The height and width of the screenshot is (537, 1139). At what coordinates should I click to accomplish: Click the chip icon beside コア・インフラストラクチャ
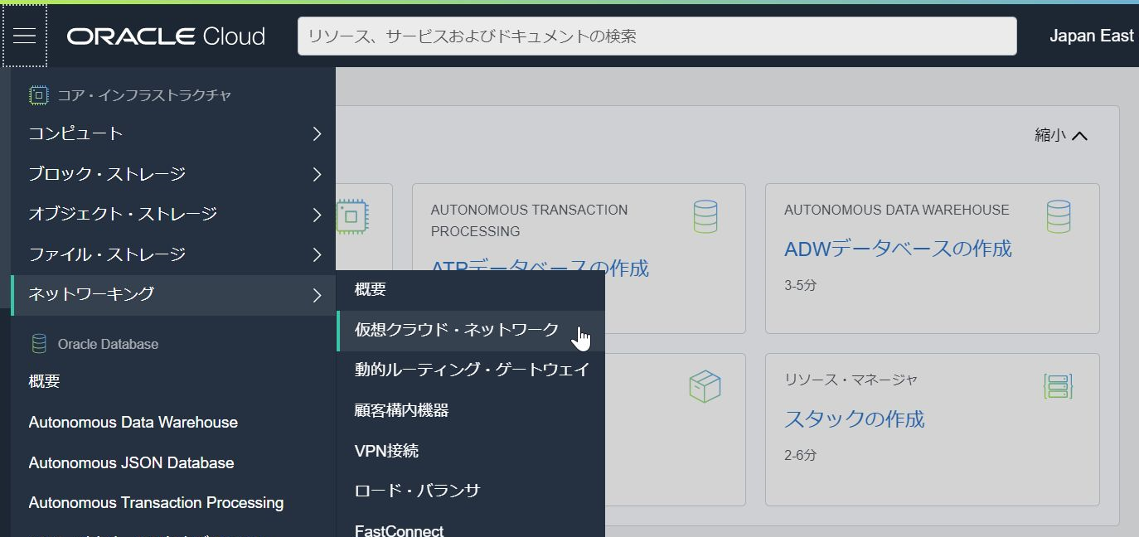38,95
